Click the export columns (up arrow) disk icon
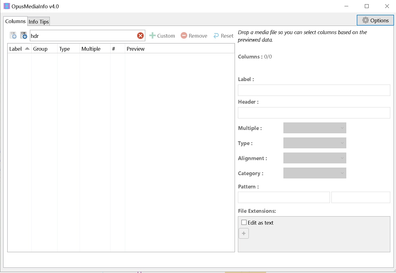 point(13,35)
